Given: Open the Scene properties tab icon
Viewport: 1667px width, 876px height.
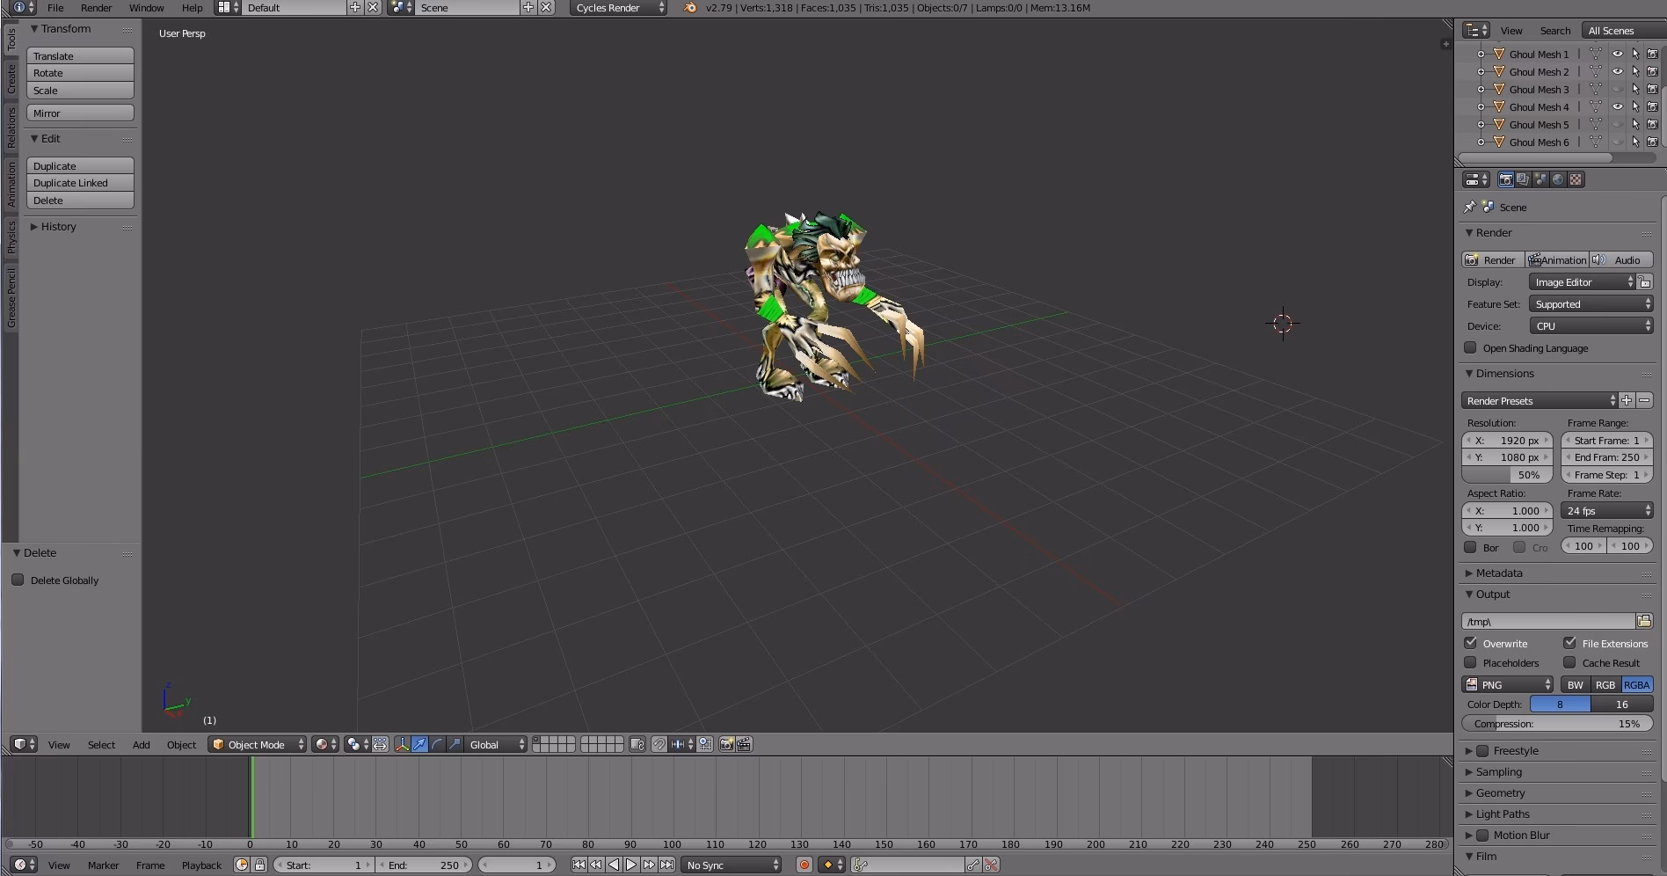Looking at the screenshot, I should click(x=1540, y=179).
